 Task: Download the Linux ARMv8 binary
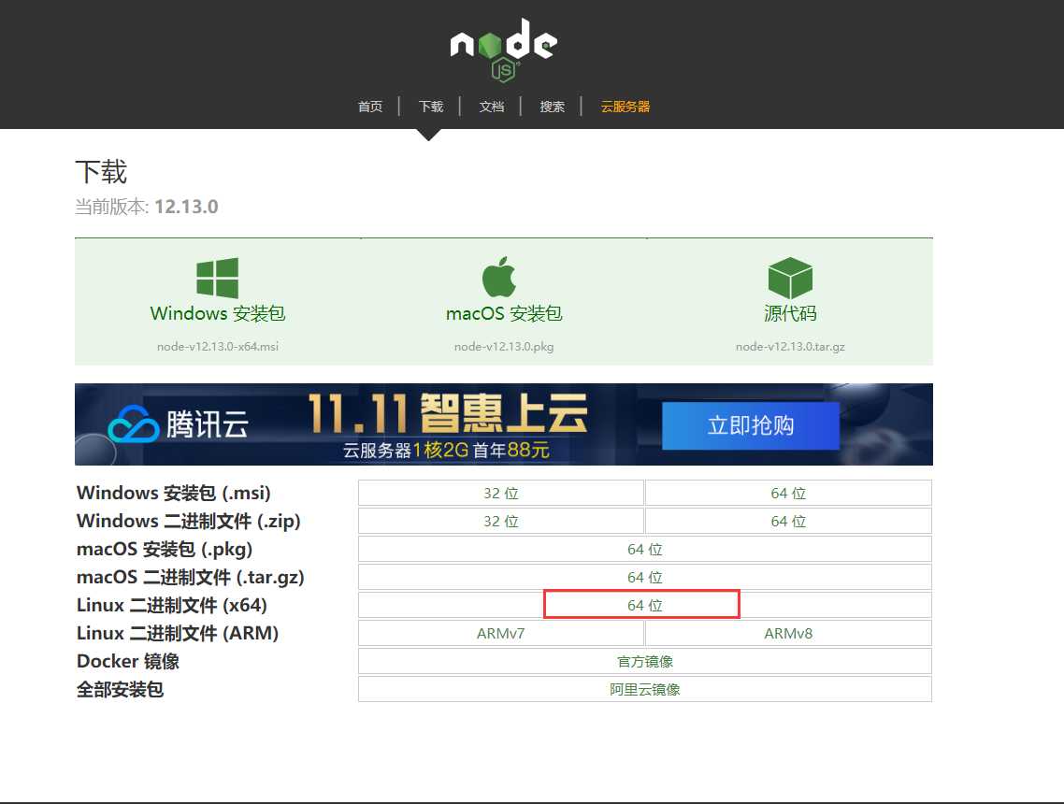click(788, 633)
